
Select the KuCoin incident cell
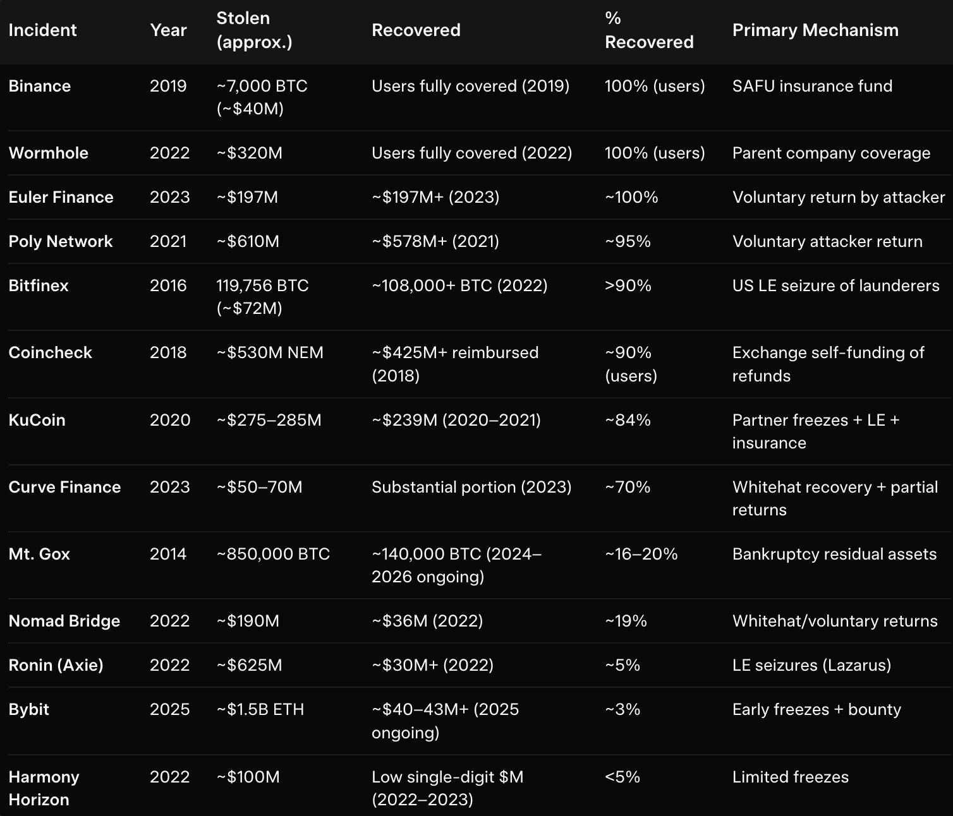click(37, 420)
